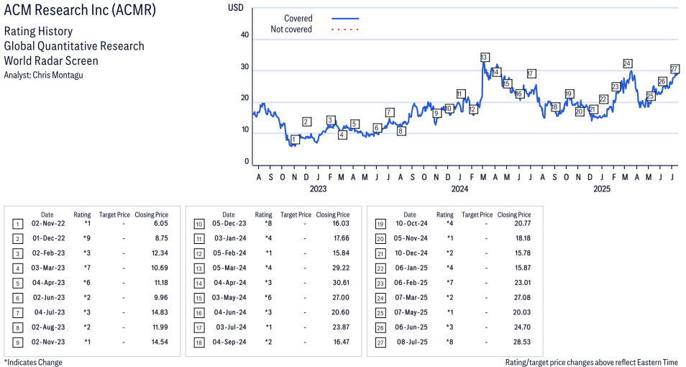This screenshot has height=367, width=686.
Task: Click the 05-Dec-23 date cell
Action: click(x=229, y=223)
